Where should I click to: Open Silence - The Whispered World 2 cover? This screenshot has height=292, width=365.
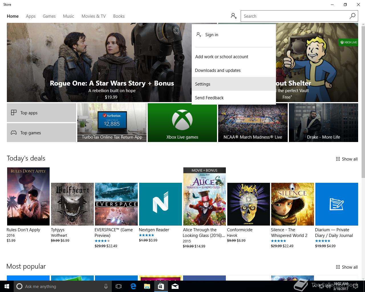(293, 204)
